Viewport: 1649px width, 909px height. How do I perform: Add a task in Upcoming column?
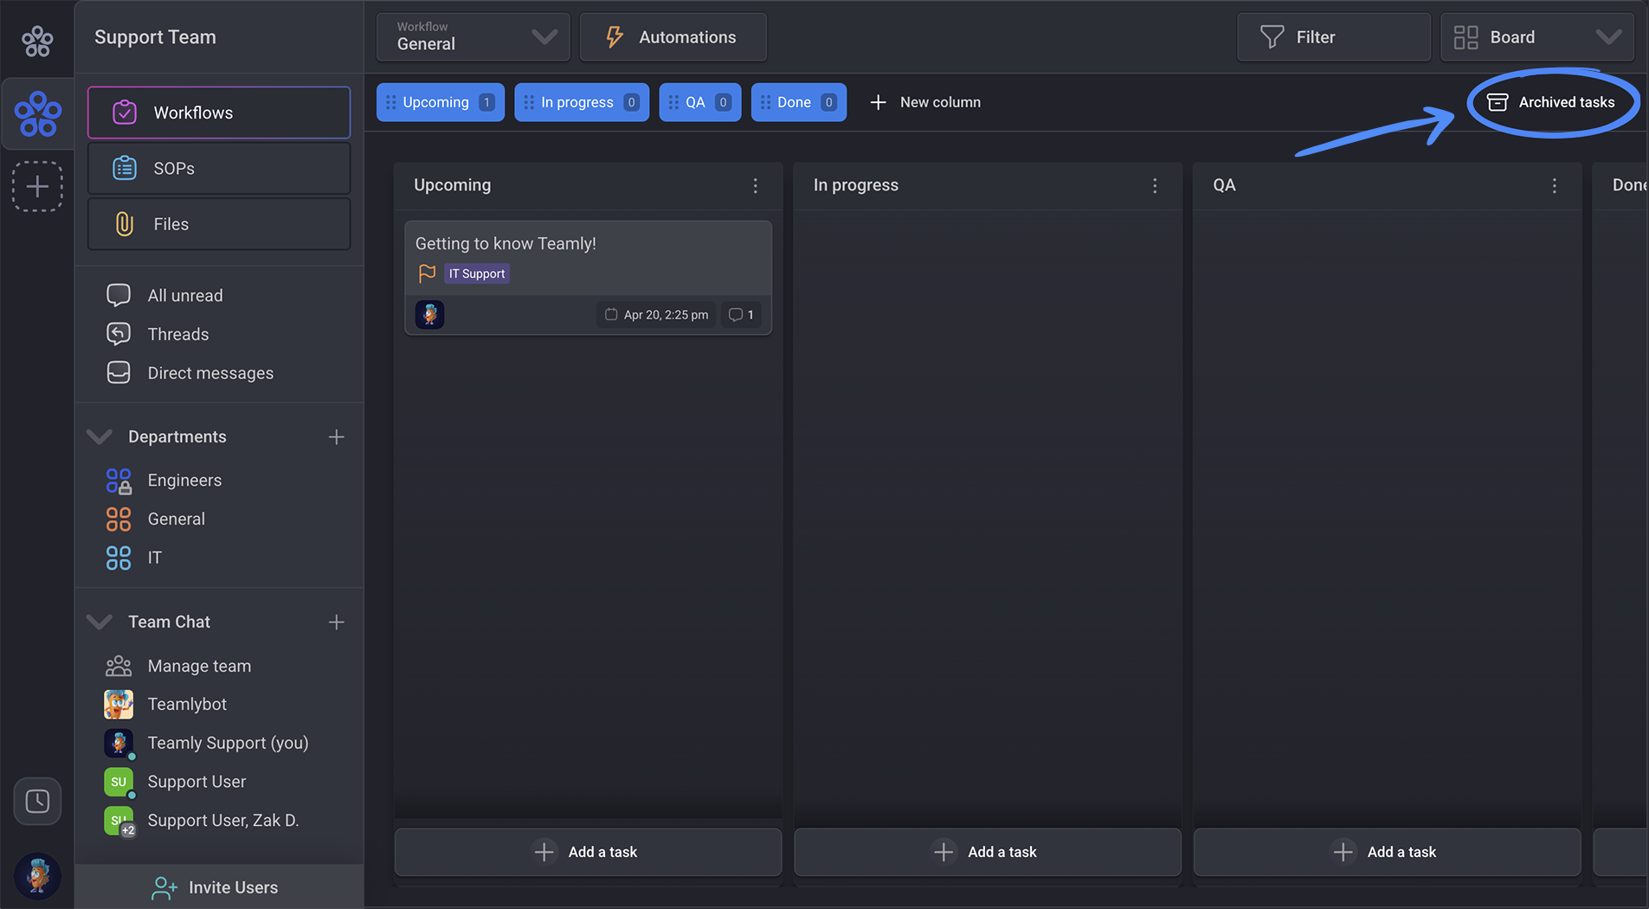tap(589, 852)
